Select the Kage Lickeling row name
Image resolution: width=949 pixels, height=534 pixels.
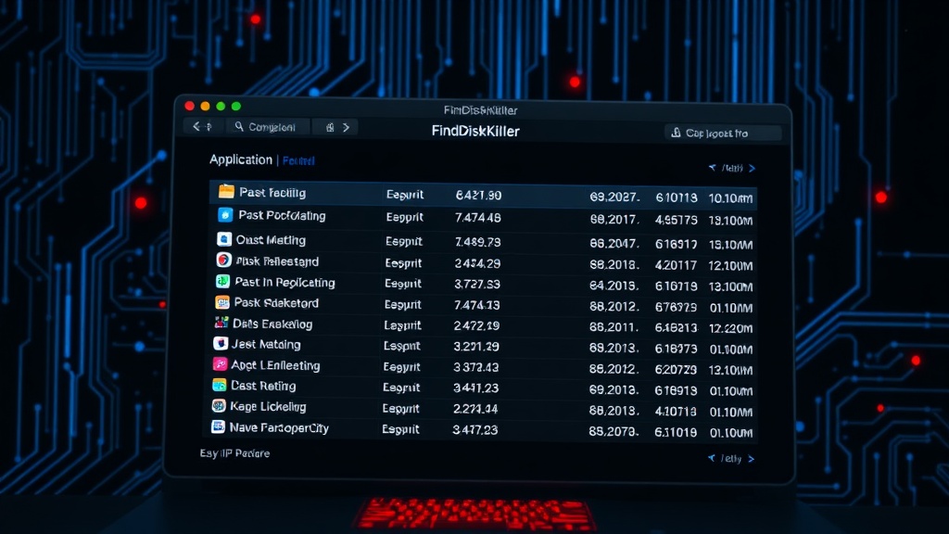click(x=268, y=407)
